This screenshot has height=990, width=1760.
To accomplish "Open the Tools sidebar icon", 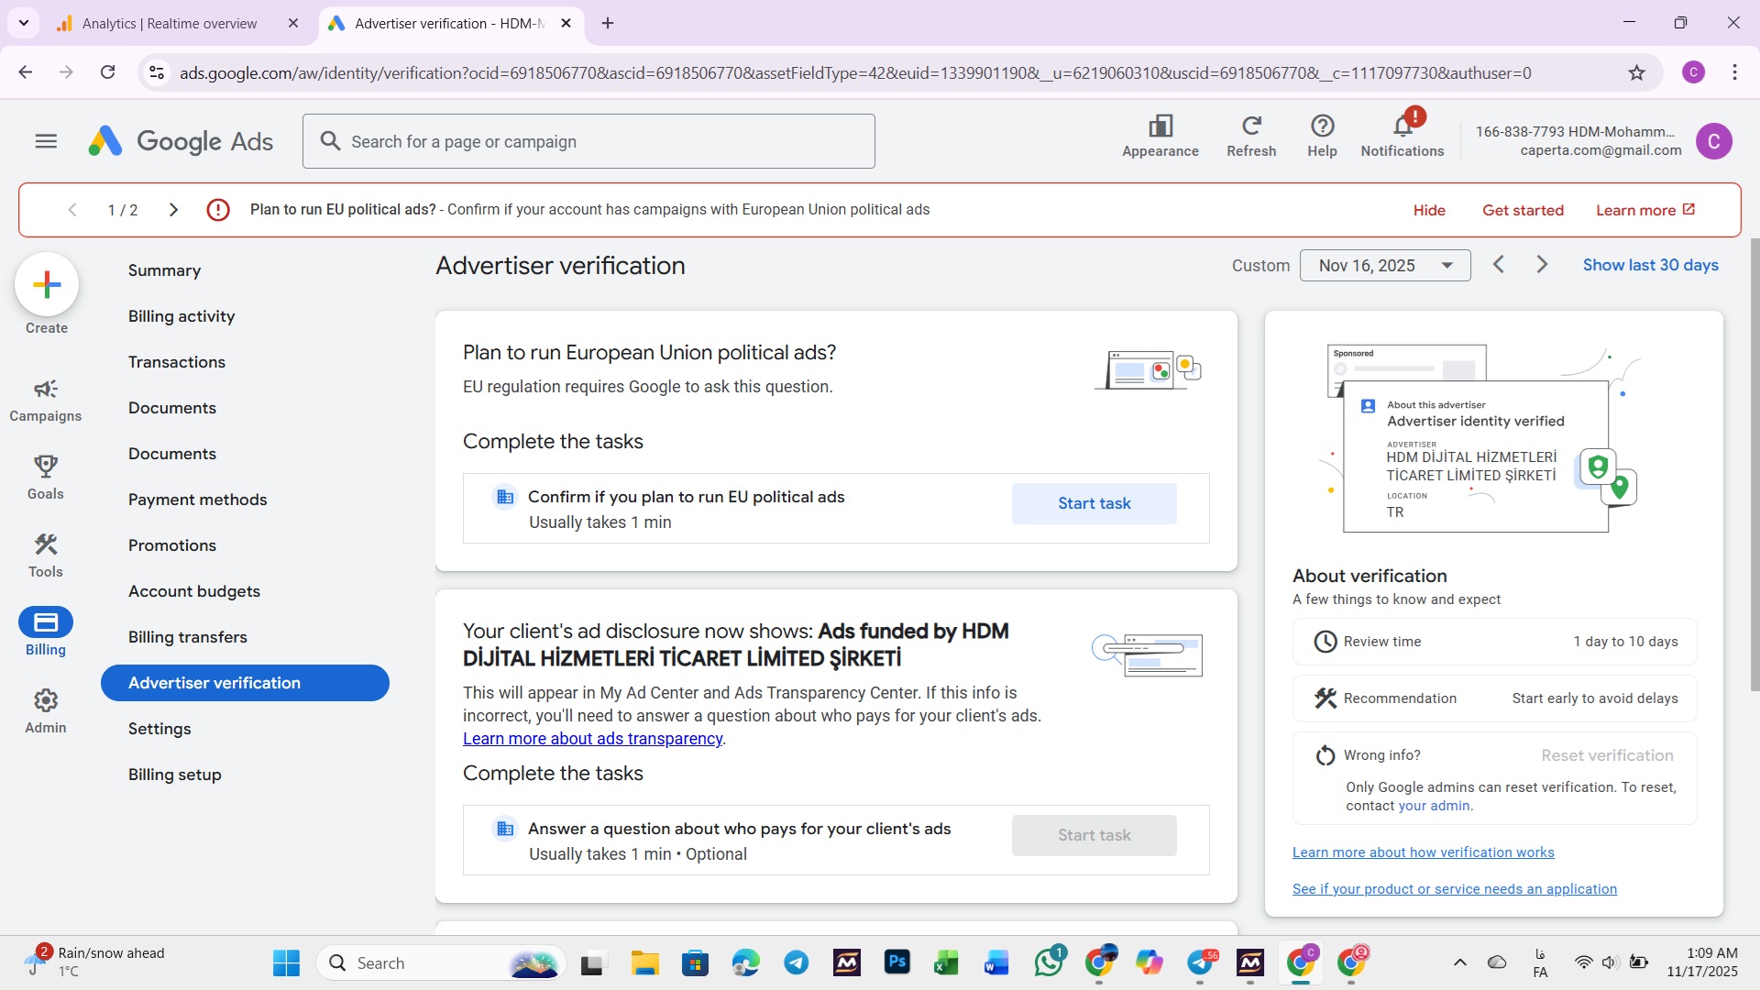I will 45,545.
